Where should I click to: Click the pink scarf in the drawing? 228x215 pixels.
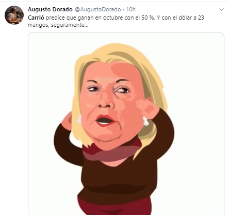(x=112, y=151)
